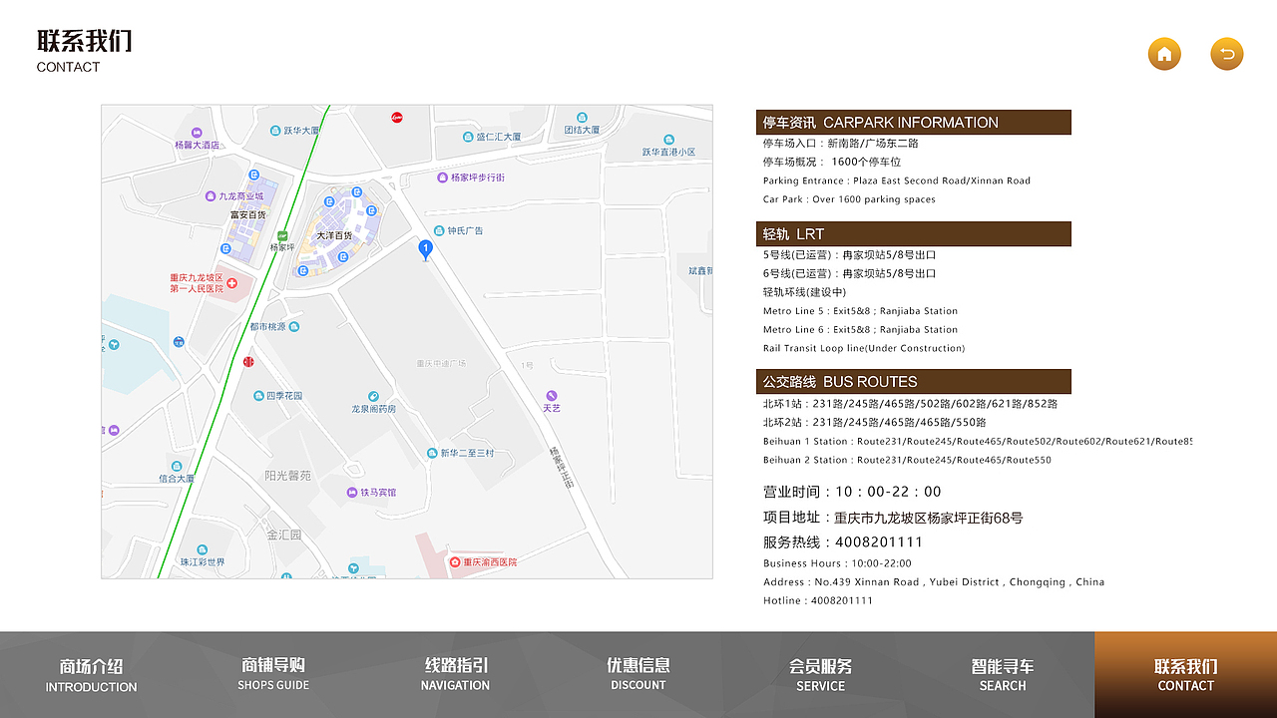Select the DISCOUNT 优惠信息 tab
The width and height of the screenshot is (1277, 718).
point(638,673)
